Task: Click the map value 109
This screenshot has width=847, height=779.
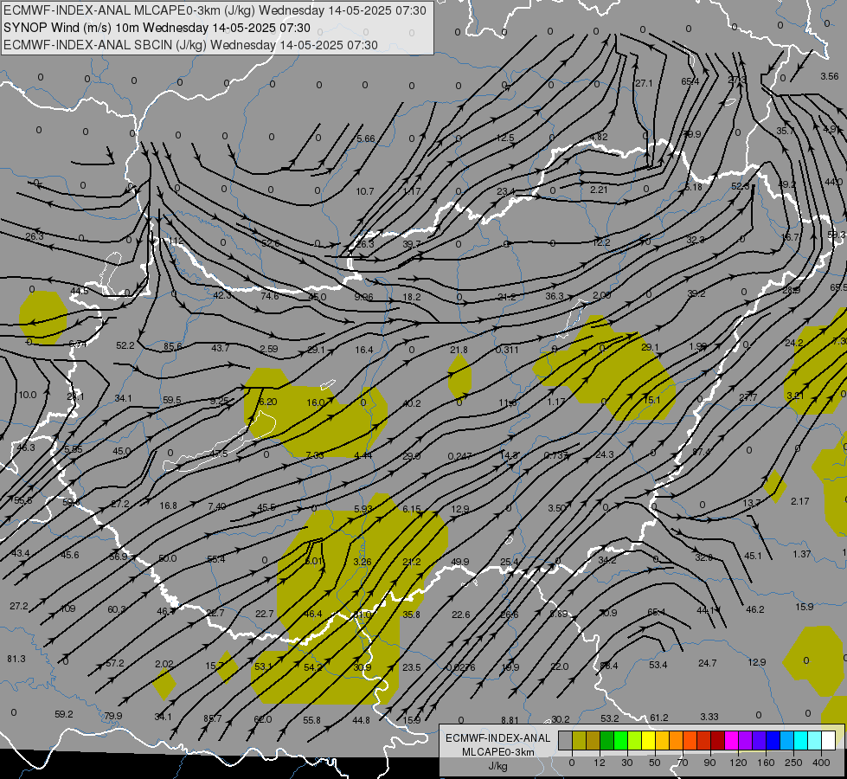Action: (67, 608)
